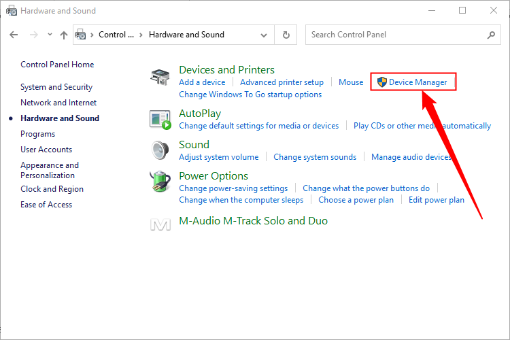Click Manage audio devices
This screenshot has width=510, height=340.
[x=411, y=157]
